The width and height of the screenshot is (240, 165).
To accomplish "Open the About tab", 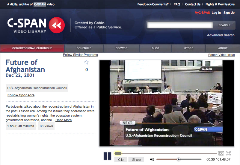I will 223,48.
